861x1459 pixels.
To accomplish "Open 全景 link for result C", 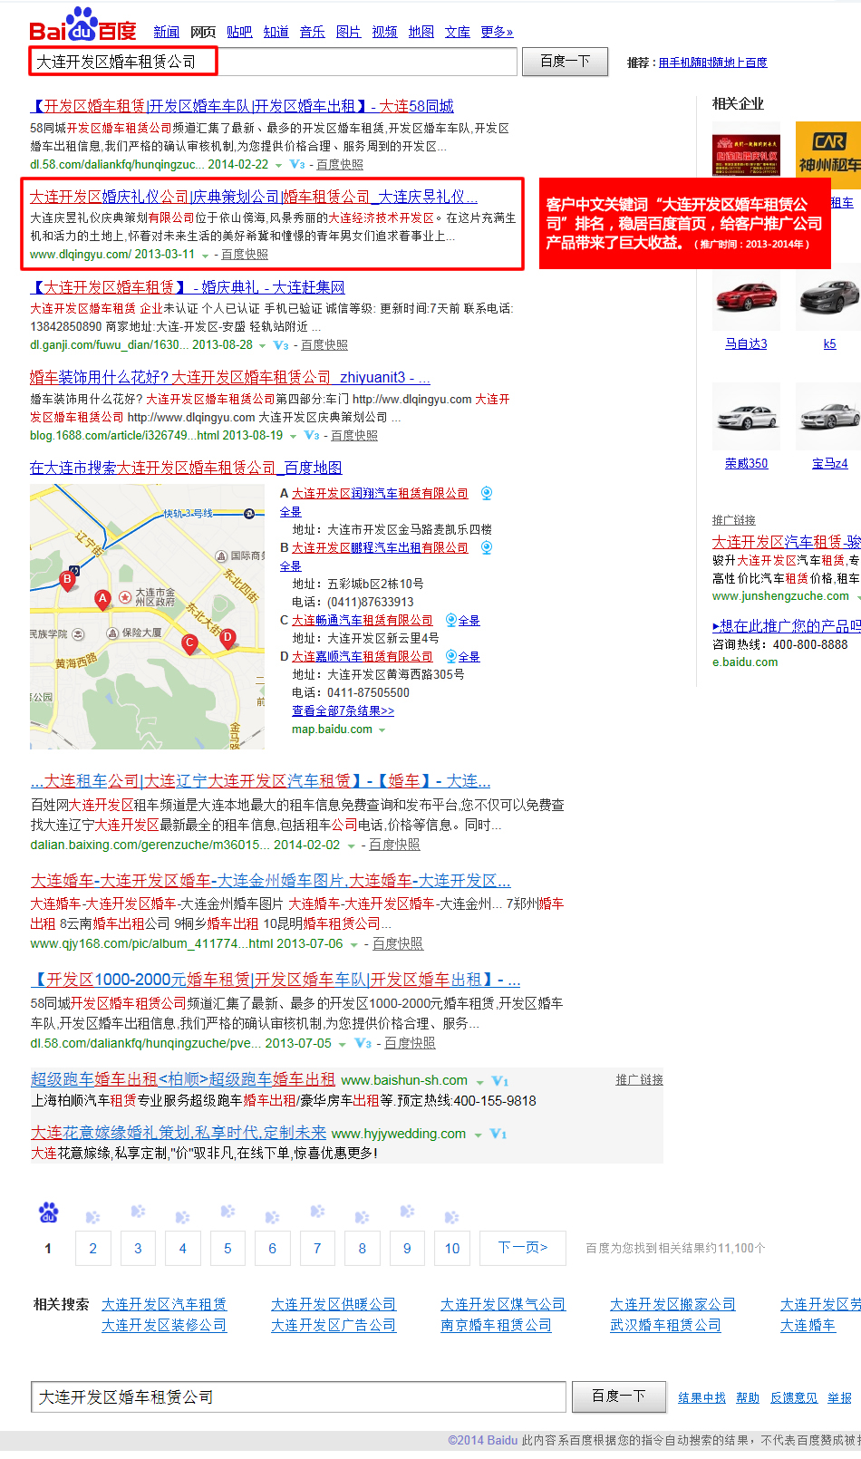I will [469, 621].
